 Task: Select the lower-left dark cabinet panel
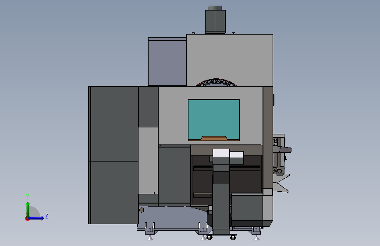pyautogui.click(x=114, y=193)
